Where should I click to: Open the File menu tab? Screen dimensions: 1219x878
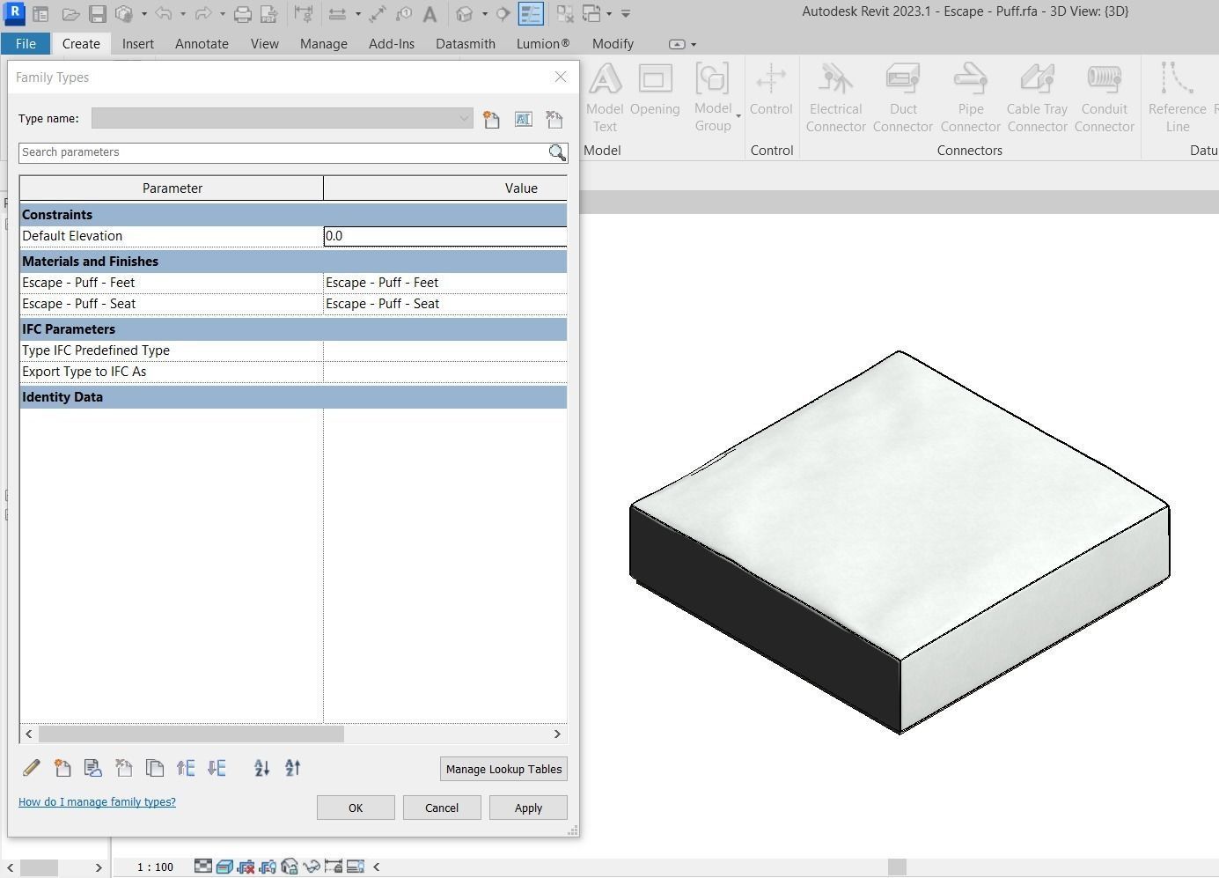tap(26, 44)
